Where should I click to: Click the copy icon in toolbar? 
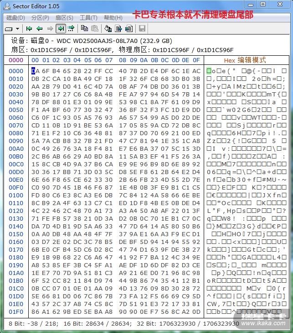pos(85,28)
